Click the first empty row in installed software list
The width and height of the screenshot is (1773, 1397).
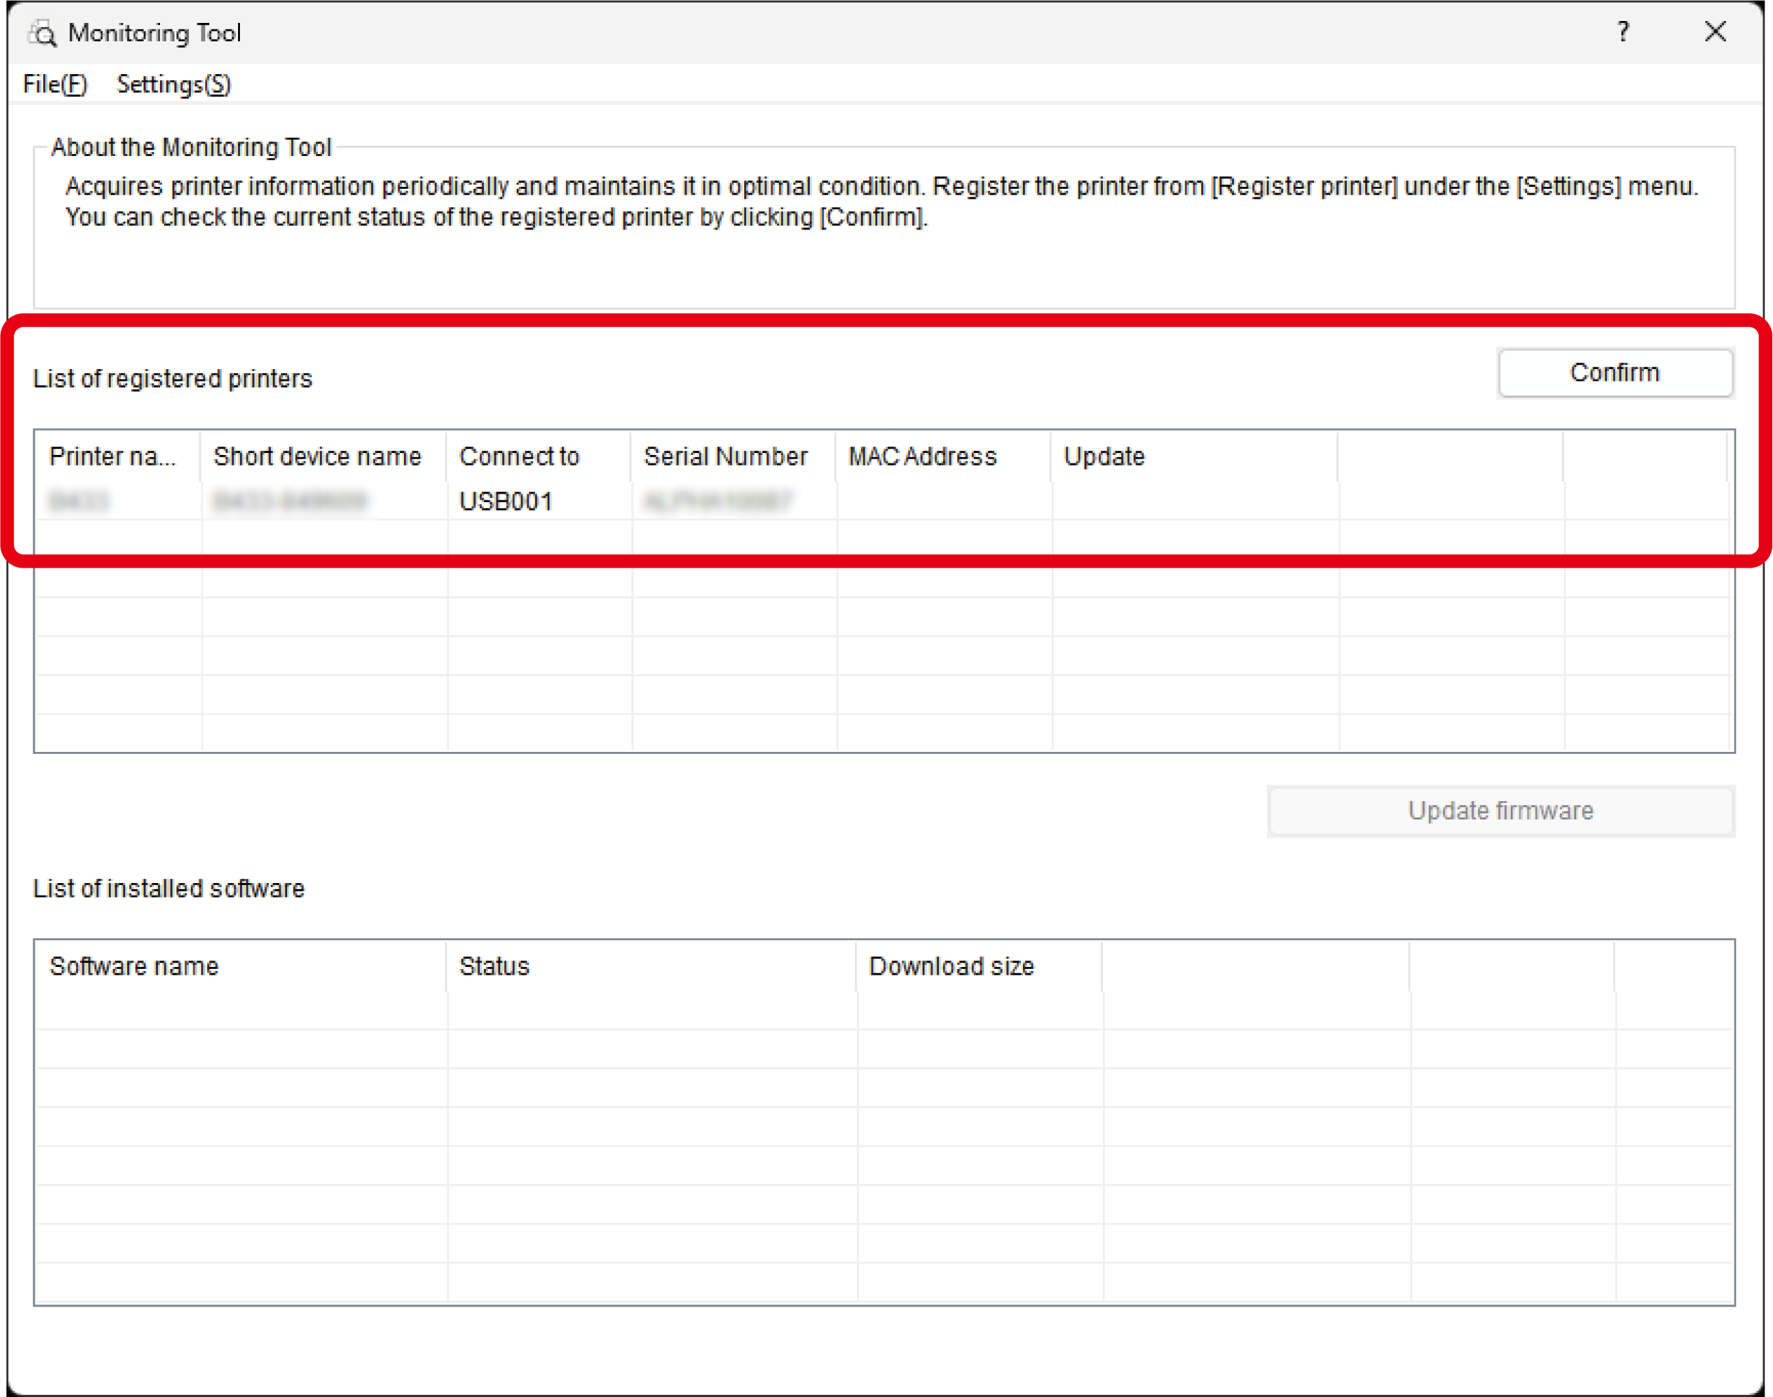click(884, 1010)
